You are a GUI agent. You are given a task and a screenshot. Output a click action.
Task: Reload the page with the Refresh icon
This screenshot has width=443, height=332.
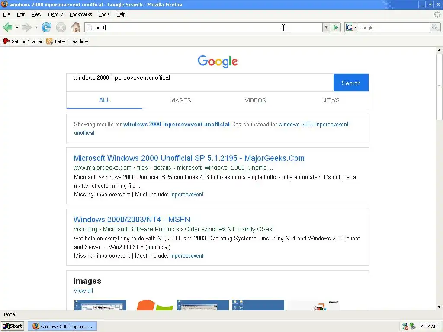click(x=46, y=27)
